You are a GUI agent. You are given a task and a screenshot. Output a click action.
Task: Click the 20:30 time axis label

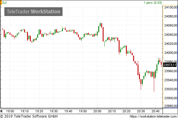pyautogui.click(x=141, y=111)
